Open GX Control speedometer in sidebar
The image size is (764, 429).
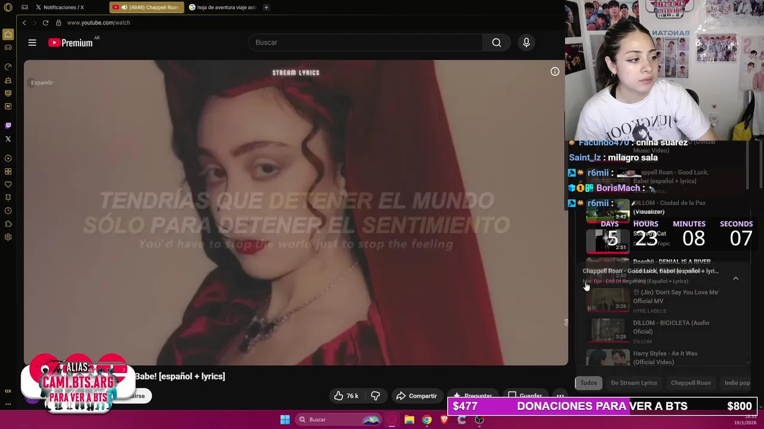coord(8,67)
